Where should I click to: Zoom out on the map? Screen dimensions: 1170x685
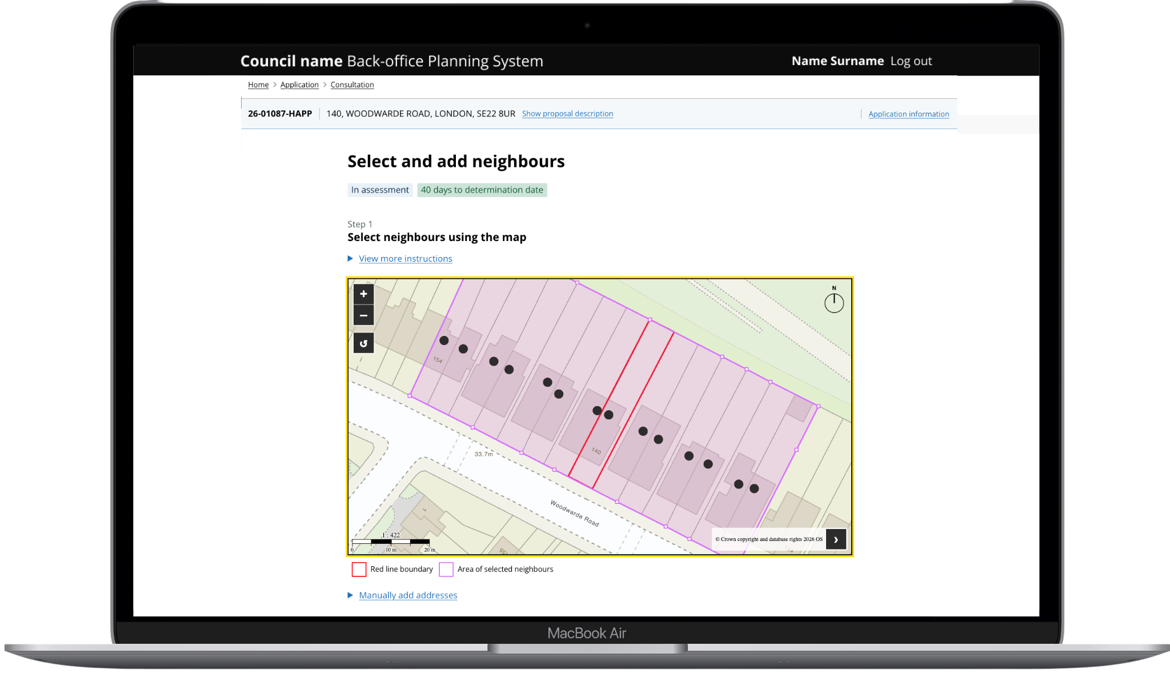click(x=363, y=315)
